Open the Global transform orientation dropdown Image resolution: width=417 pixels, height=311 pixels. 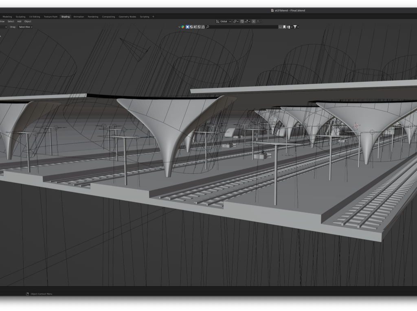[224, 22]
